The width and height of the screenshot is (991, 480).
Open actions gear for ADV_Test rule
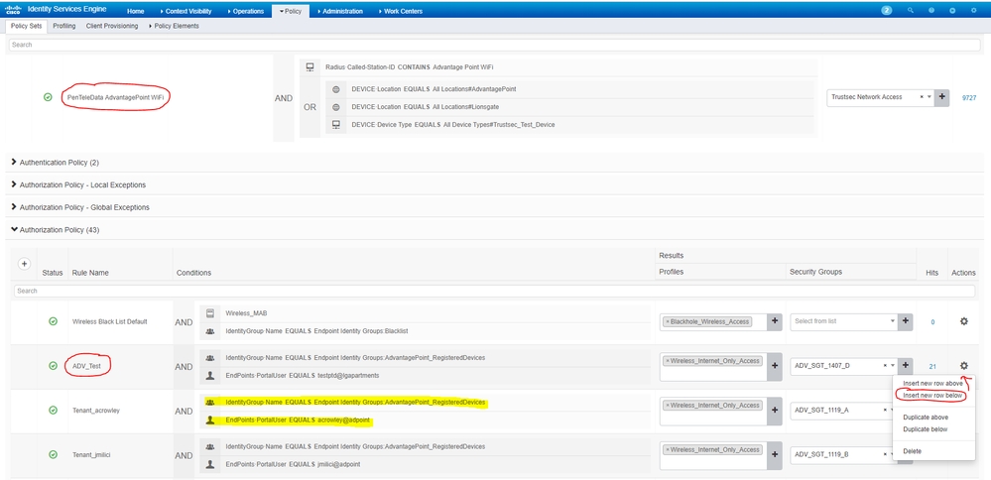[964, 366]
